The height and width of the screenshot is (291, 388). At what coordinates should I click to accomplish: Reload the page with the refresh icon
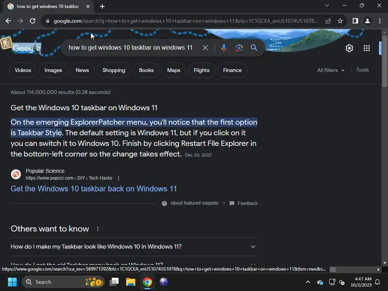click(x=33, y=21)
